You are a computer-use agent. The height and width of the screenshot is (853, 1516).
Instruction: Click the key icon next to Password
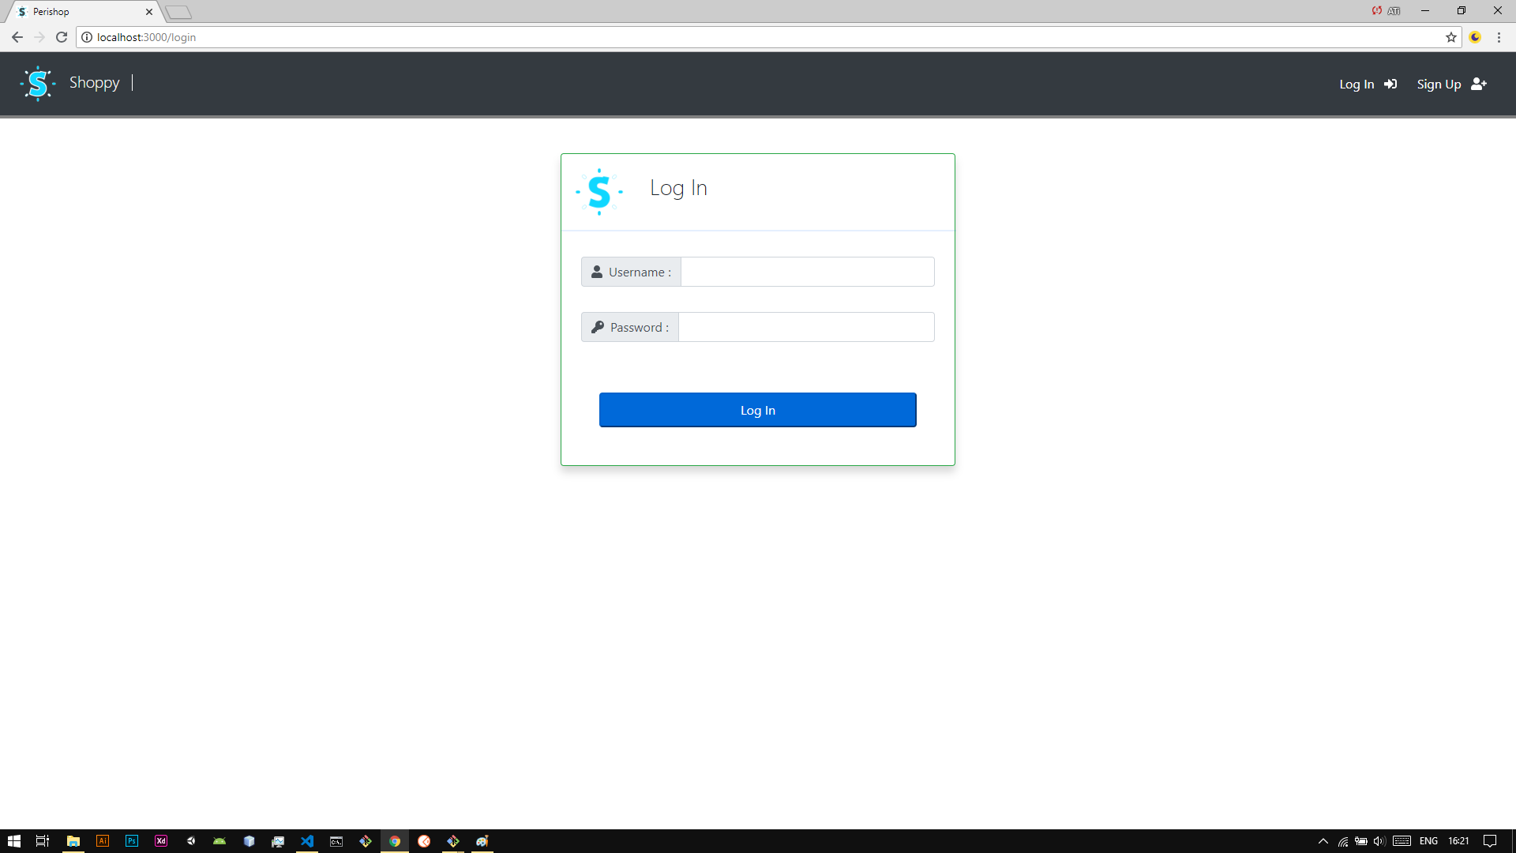click(x=597, y=327)
